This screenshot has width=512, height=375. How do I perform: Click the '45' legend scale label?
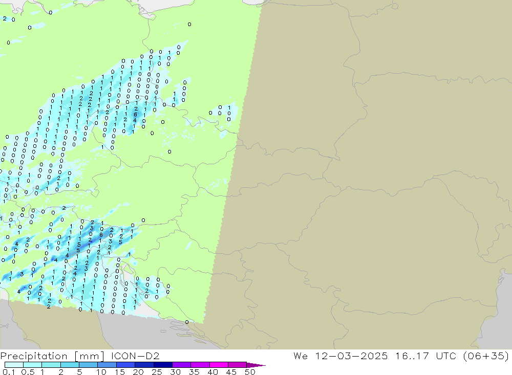(x=231, y=372)
